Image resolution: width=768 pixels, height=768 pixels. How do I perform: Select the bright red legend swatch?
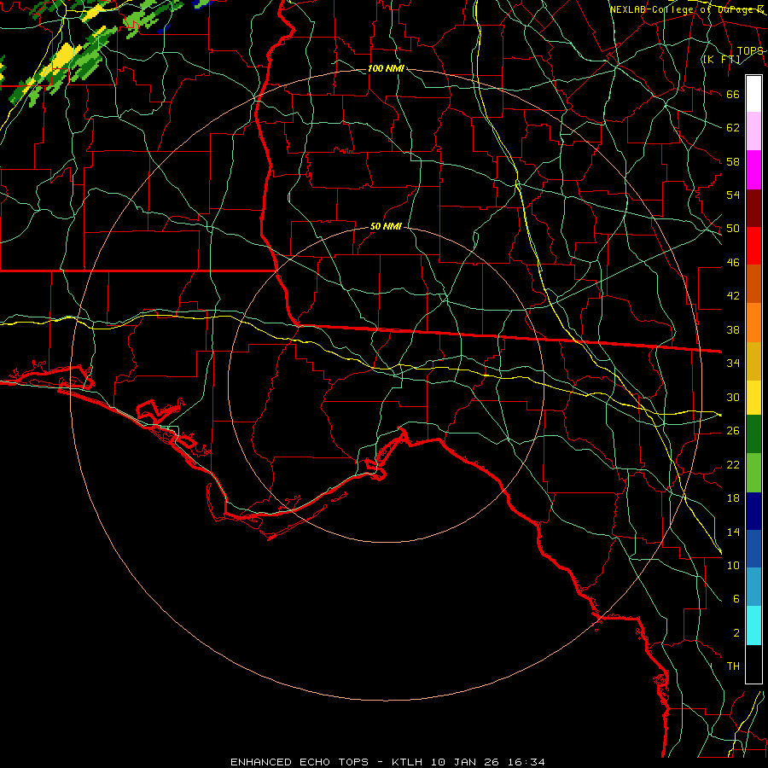point(753,246)
